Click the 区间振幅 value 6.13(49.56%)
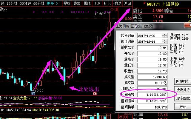 click(152, 101)
